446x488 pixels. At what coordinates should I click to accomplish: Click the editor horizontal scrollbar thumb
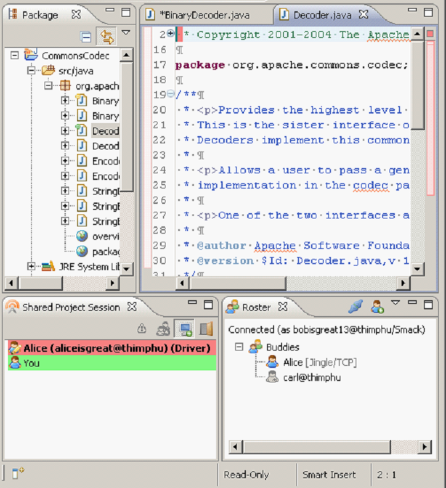(x=237, y=283)
